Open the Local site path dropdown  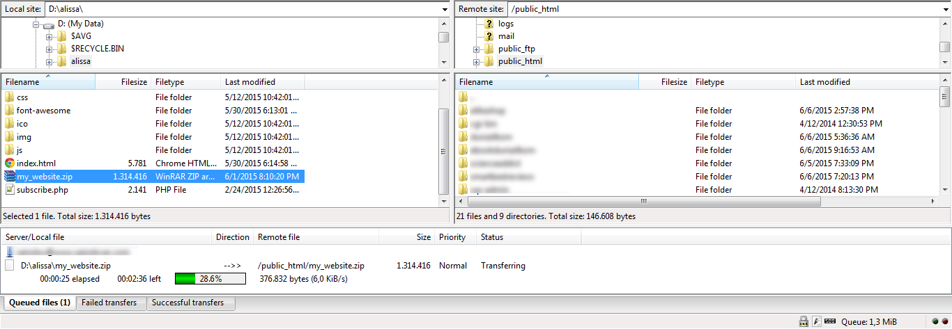(445, 10)
